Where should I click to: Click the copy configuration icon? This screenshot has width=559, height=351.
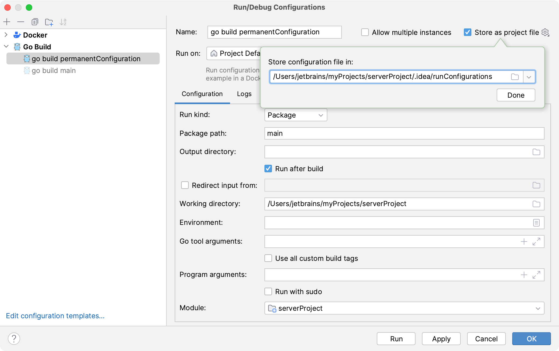tap(35, 22)
